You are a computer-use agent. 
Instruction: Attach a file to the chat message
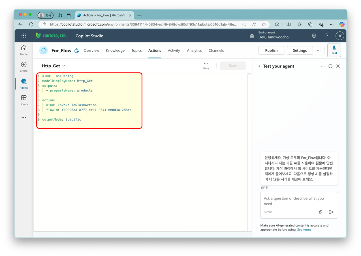tap(321, 212)
